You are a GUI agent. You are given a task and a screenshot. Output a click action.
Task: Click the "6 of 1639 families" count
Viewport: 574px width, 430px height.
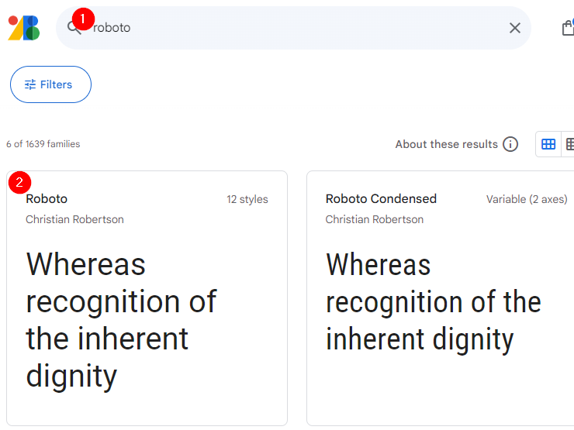pyautogui.click(x=43, y=144)
